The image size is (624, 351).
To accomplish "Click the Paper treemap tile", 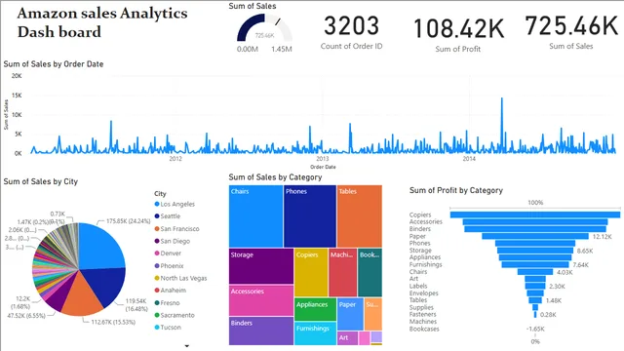I will 350,314.
